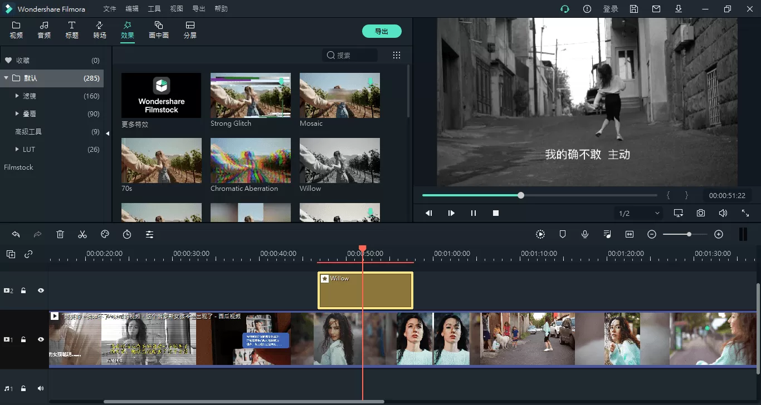The image size is (761, 405).
Task: Open the playback quality dropdown showing 1/2
Action: pos(638,213)
